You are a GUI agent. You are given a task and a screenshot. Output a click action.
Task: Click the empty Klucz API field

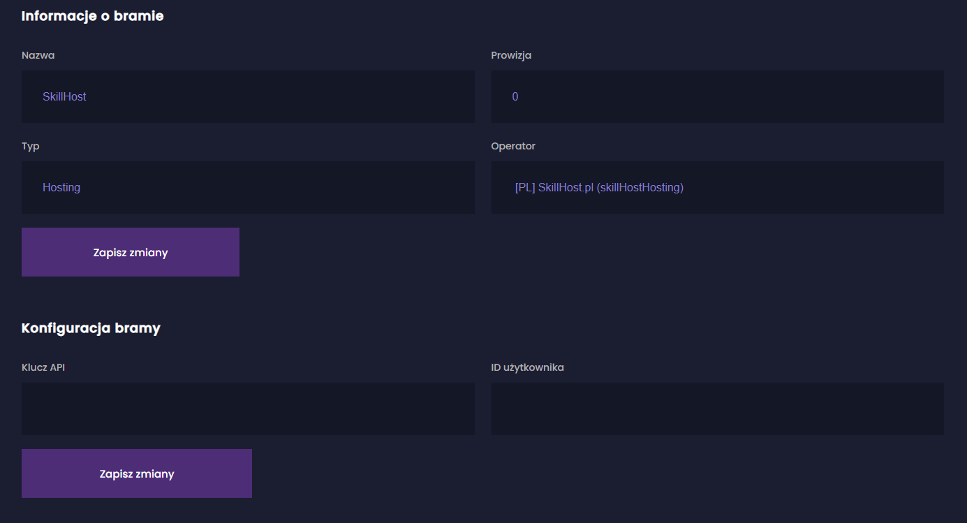(248, 408)
